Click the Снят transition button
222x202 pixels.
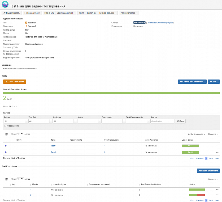pos(81,13)
